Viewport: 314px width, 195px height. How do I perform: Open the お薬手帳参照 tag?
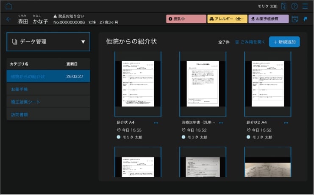[x=269, y=19]
